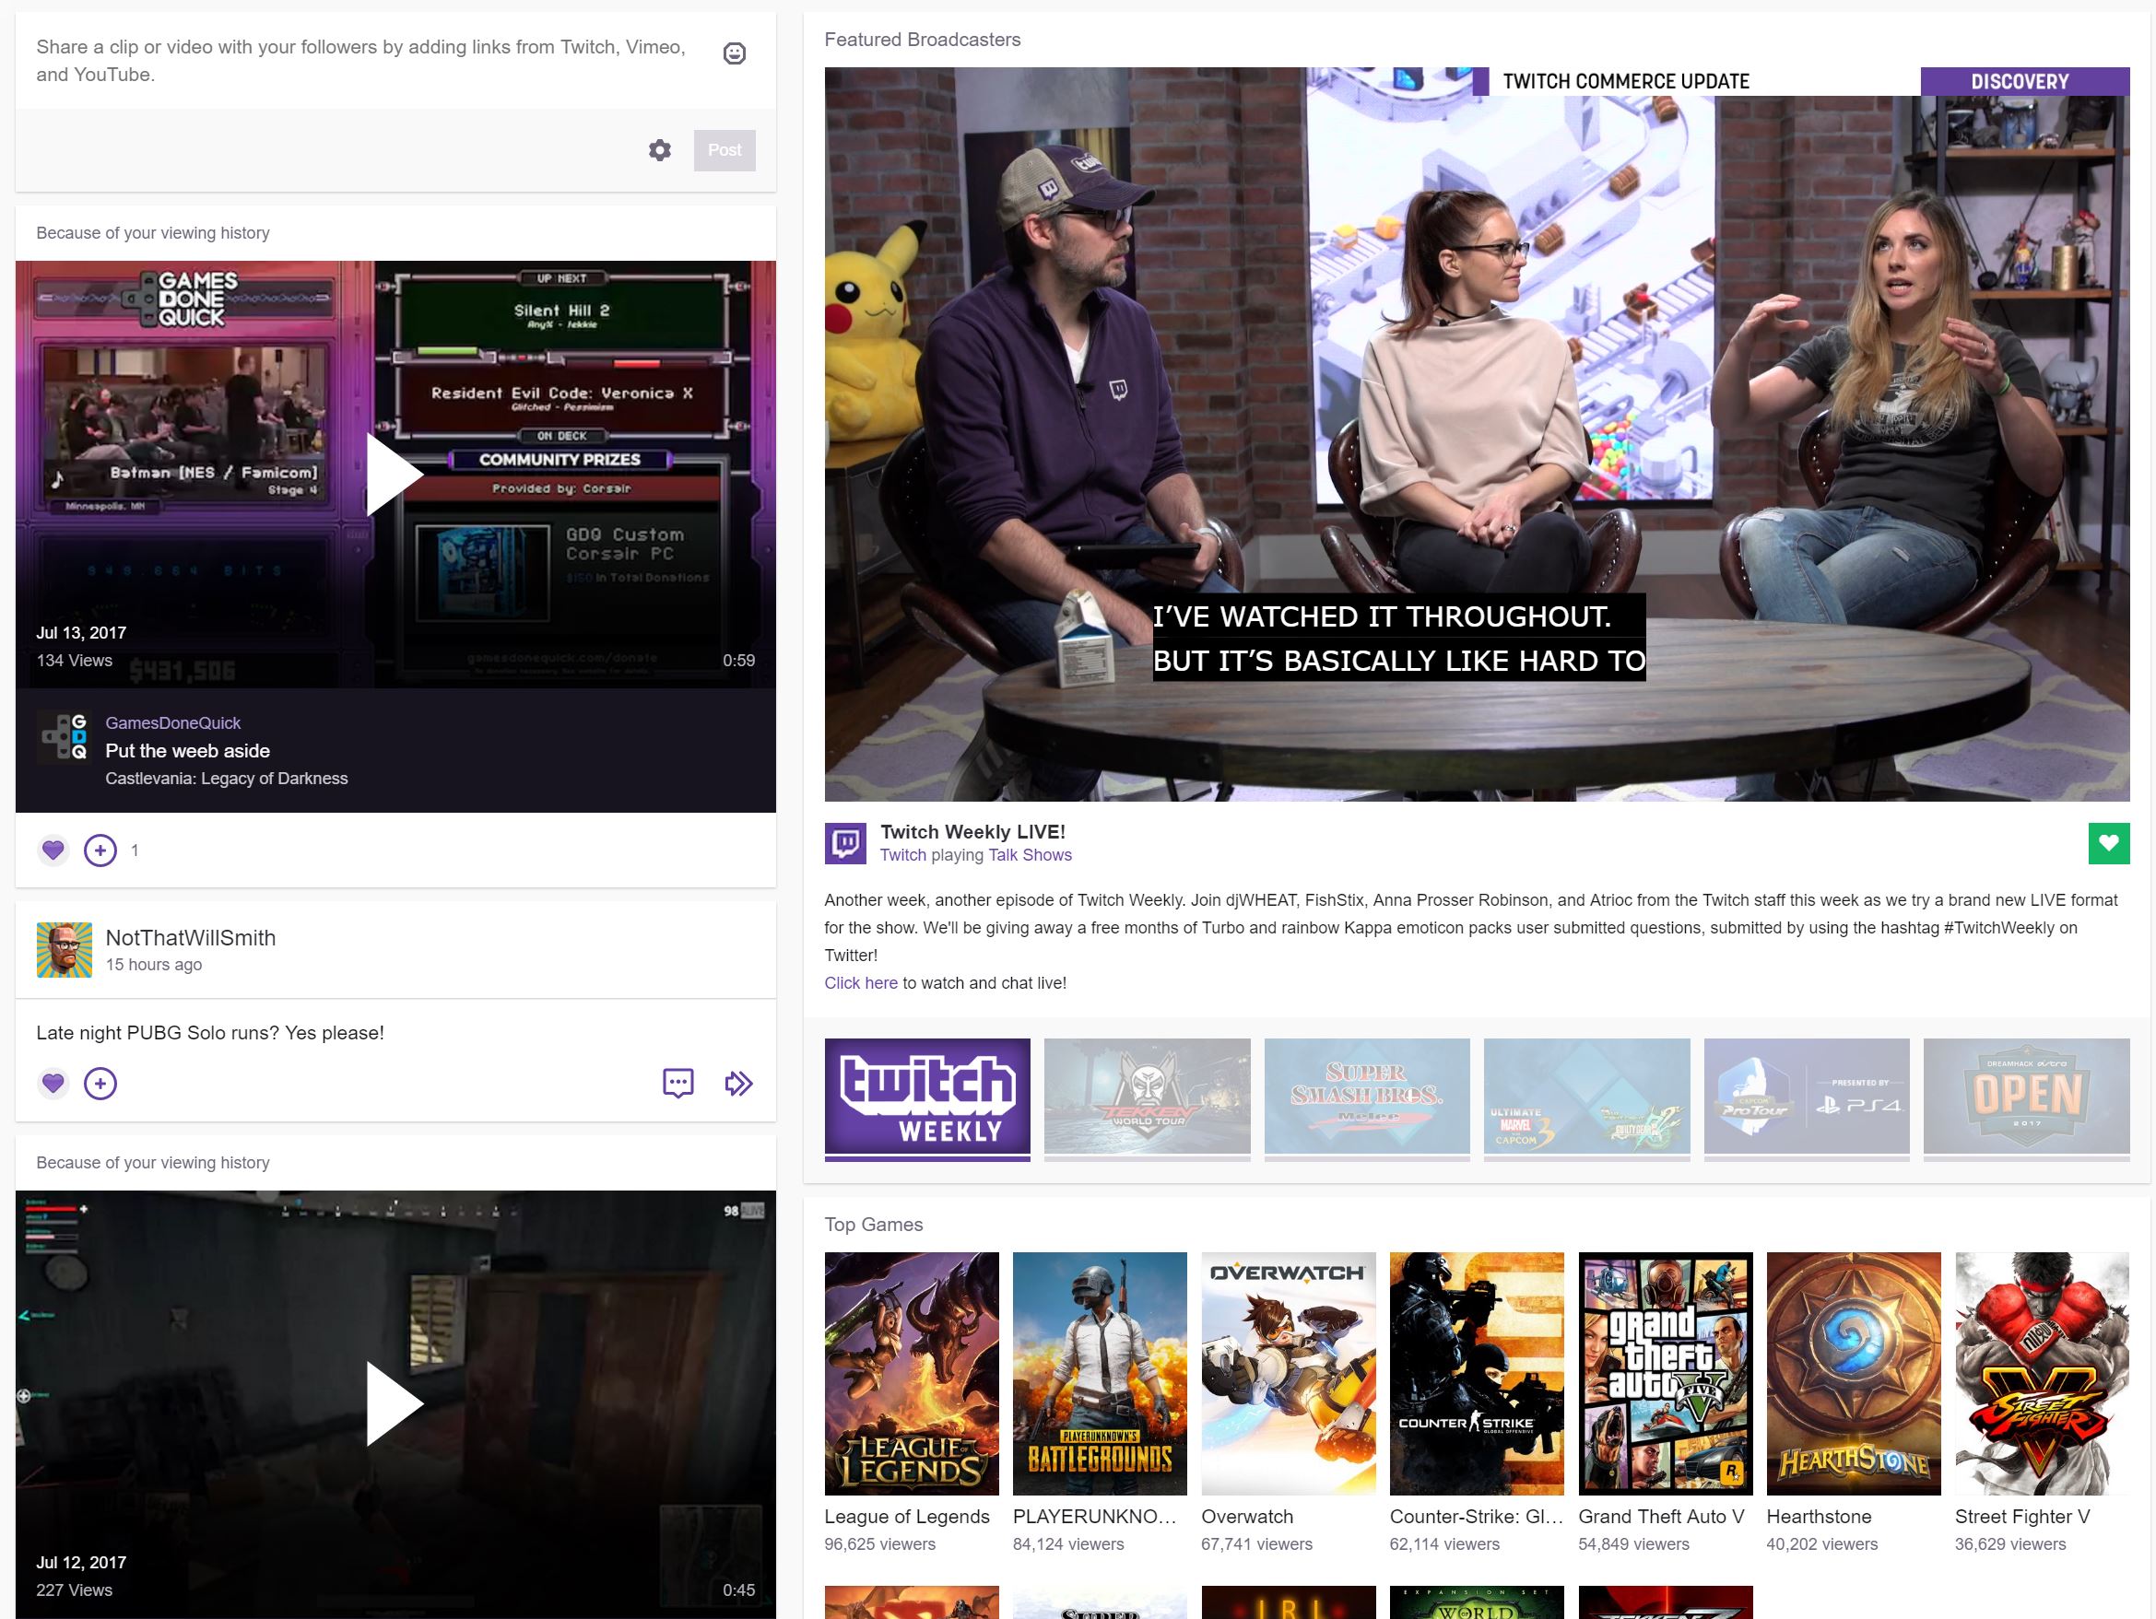Open GamesDoneQuick channel link
The height and width of the screenshot is (1619, 2156).
(172, 722)
